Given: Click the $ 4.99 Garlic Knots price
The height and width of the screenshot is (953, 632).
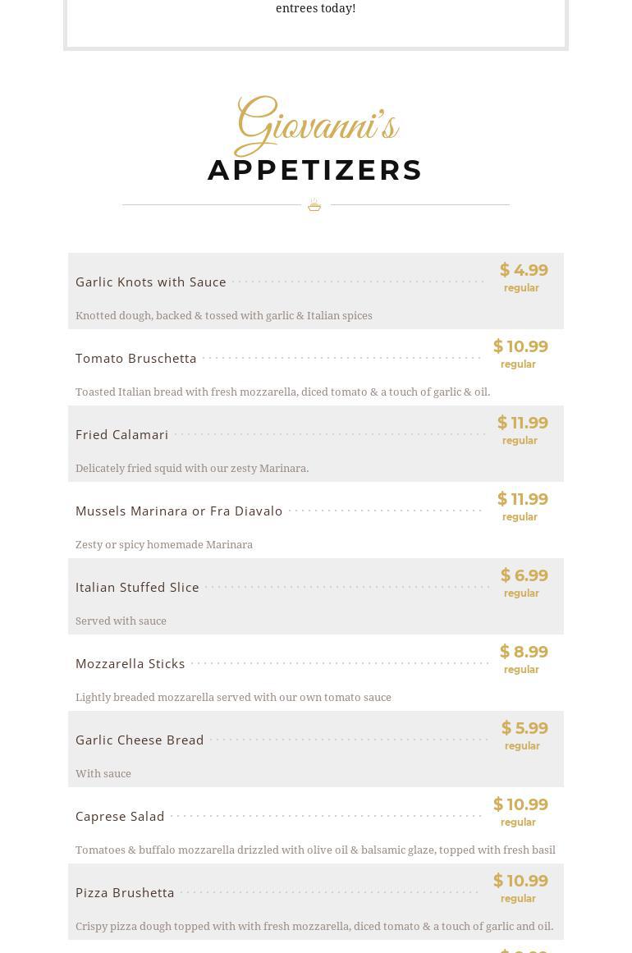Looking at the screenshot, I should point(524,270).
